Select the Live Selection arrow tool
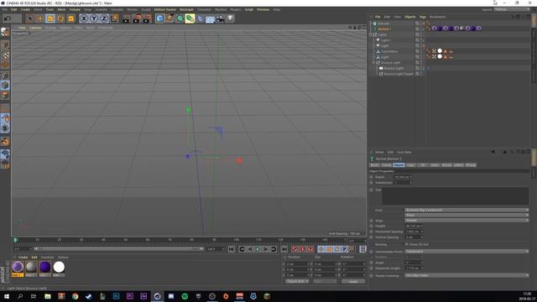Viewport: 537px width, 302px height. click(30, 18)
